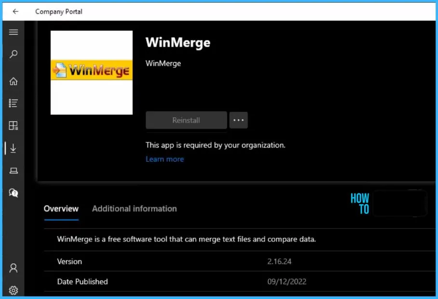
Task: Open Help & support chat icon
Action: pos(14,193)
